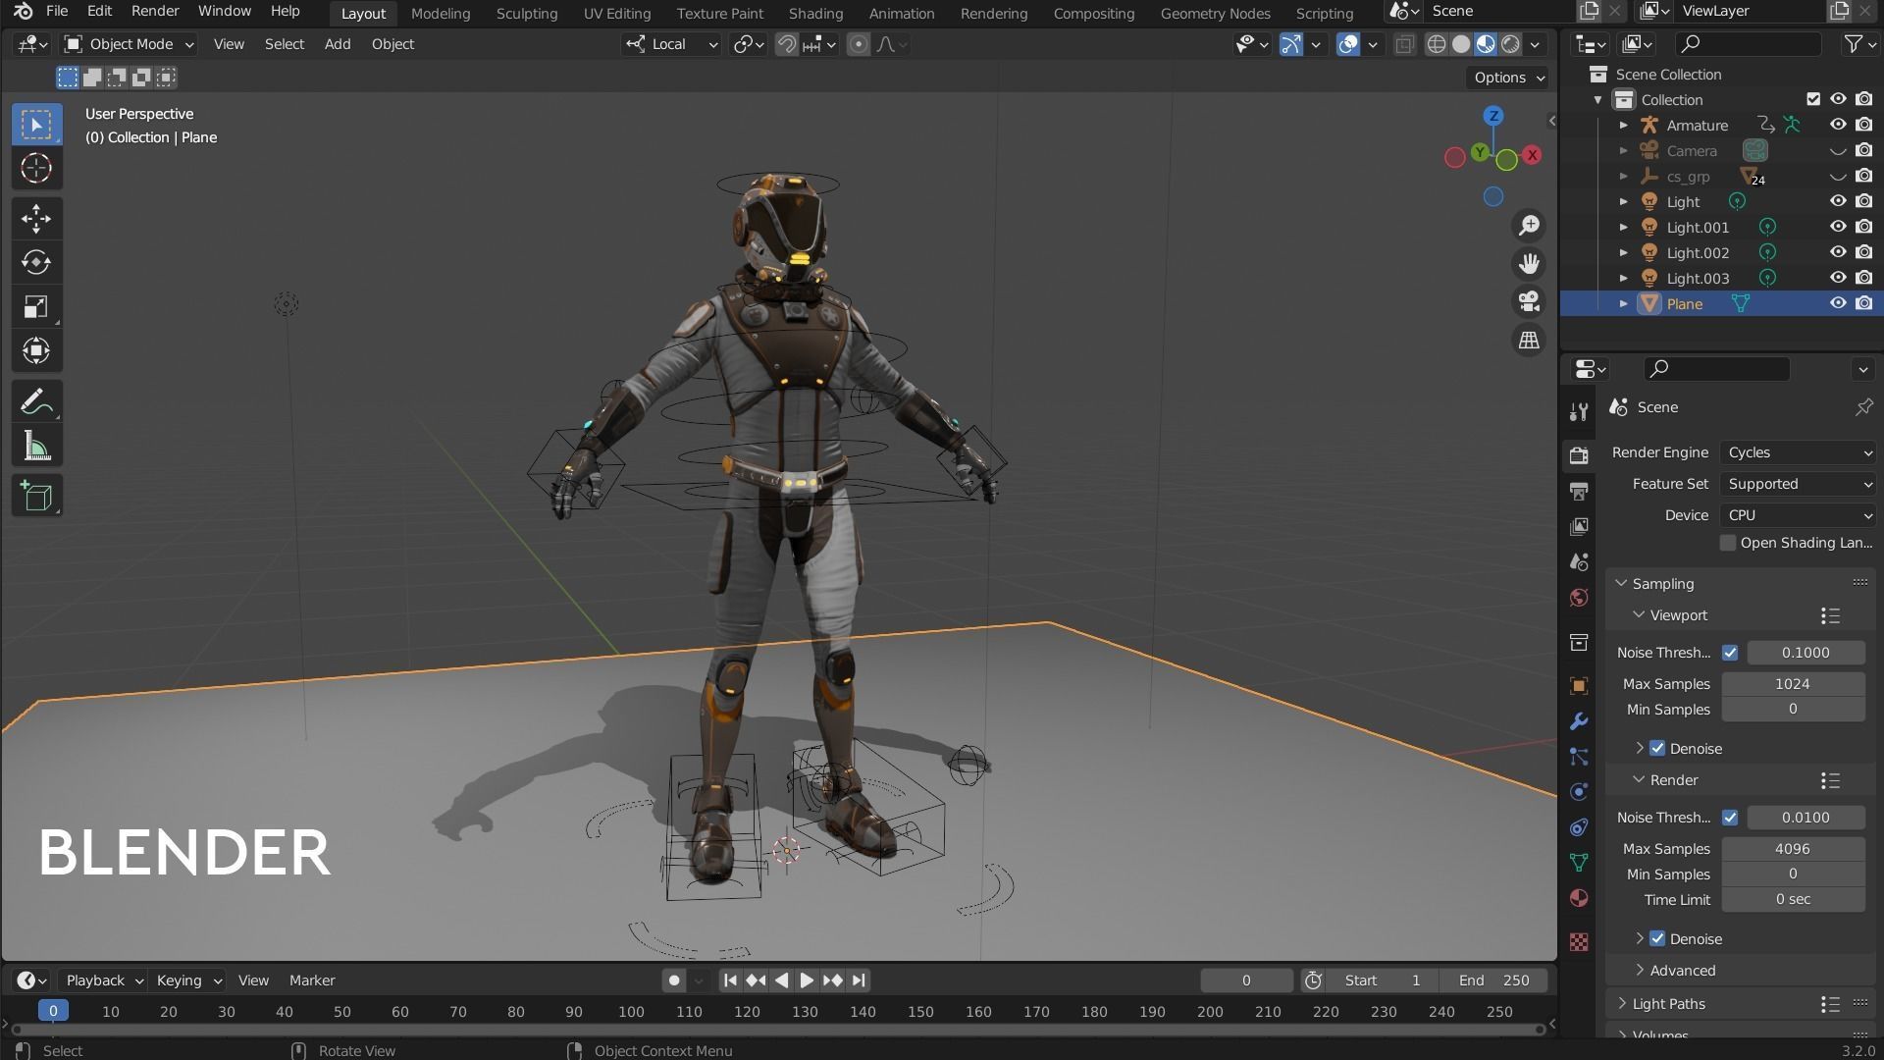Screen dimensions: 1884x1060
Task: Click the play animation button
Action: [807, 980]
